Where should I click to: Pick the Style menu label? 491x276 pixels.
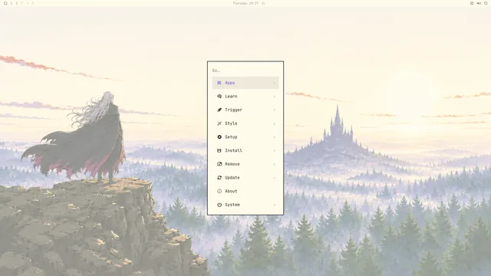click(x=231, y=123)
